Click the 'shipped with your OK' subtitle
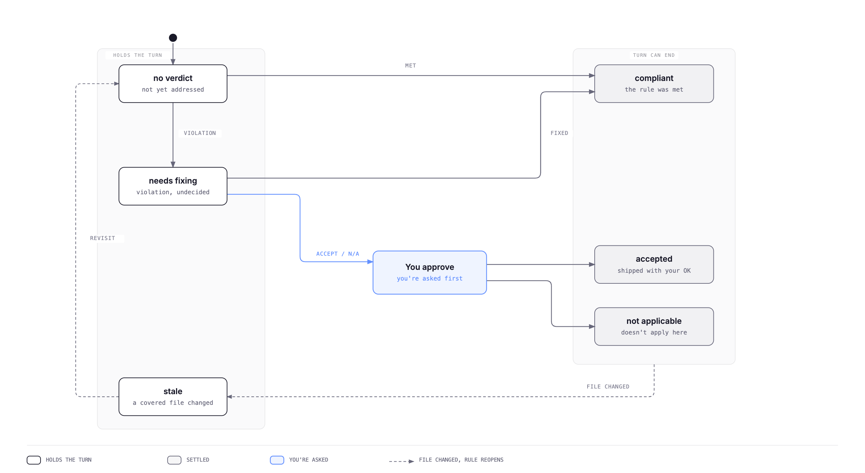This screenshot has width=865, height=473. tap(654, 271)
